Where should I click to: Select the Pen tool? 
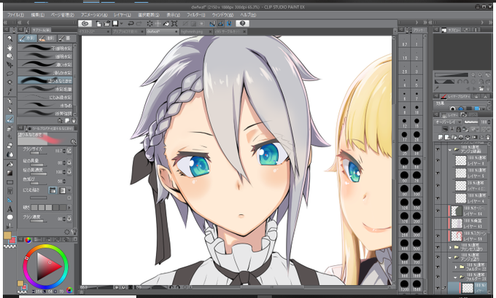coord(9,101)
